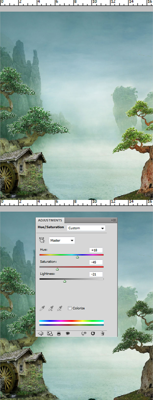Reset adjustment to defaults icon
The width and height of the screenshot is (153, 400).
pos(93,333)
